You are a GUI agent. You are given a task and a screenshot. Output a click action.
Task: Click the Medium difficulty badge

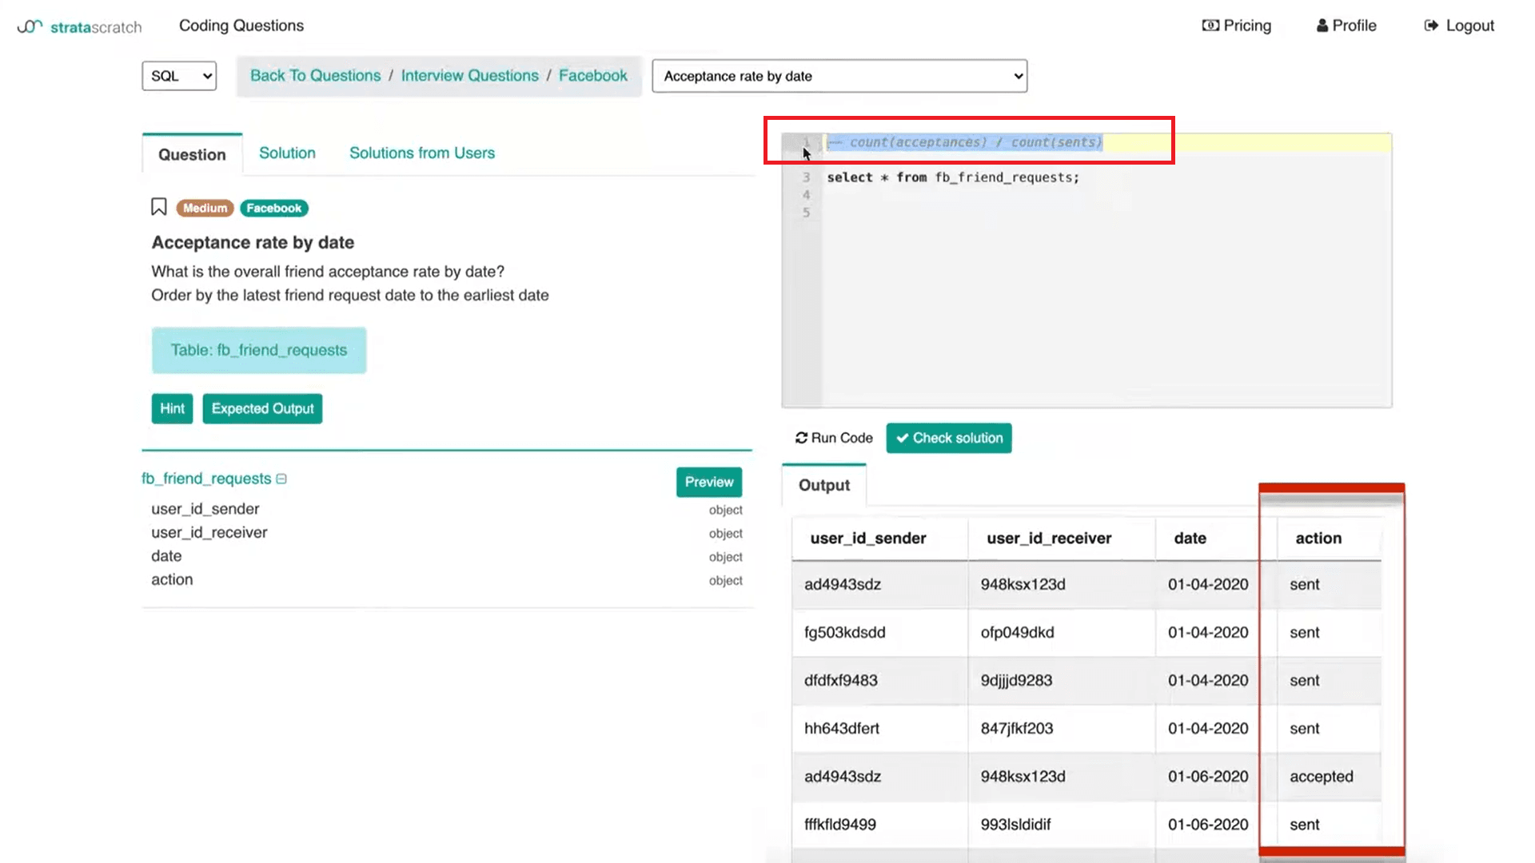(x=205, y=208)
